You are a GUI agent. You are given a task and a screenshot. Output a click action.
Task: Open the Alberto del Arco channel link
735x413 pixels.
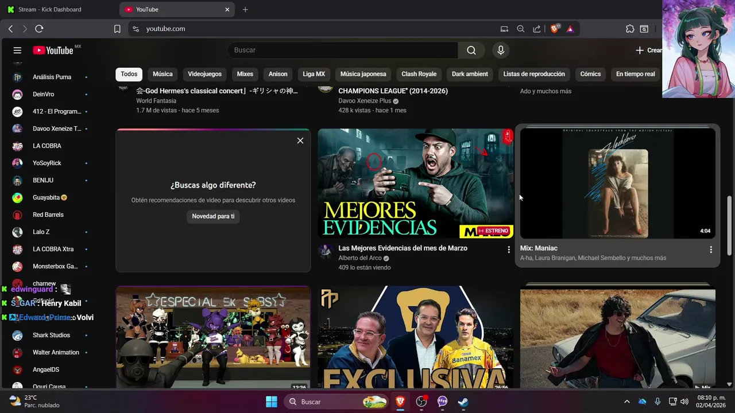[x=360, y=259]
